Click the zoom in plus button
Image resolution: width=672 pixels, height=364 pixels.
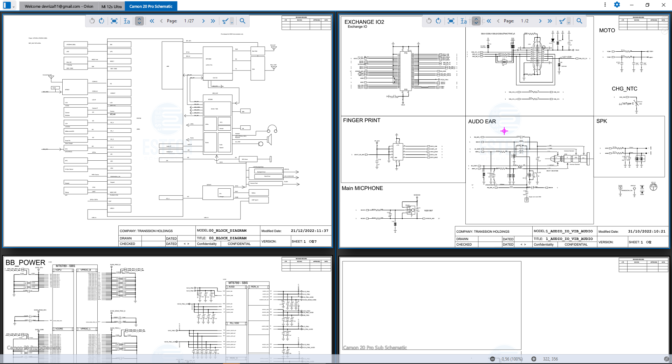coord(534,359)
